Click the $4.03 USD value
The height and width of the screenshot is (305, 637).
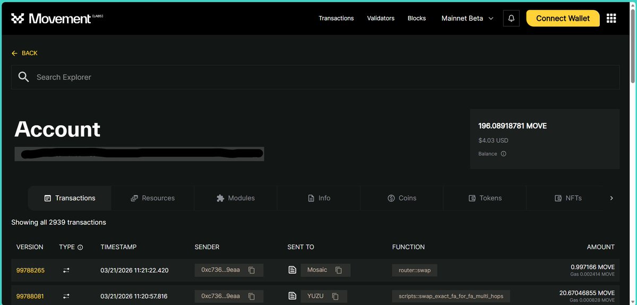tap(493, 141)
